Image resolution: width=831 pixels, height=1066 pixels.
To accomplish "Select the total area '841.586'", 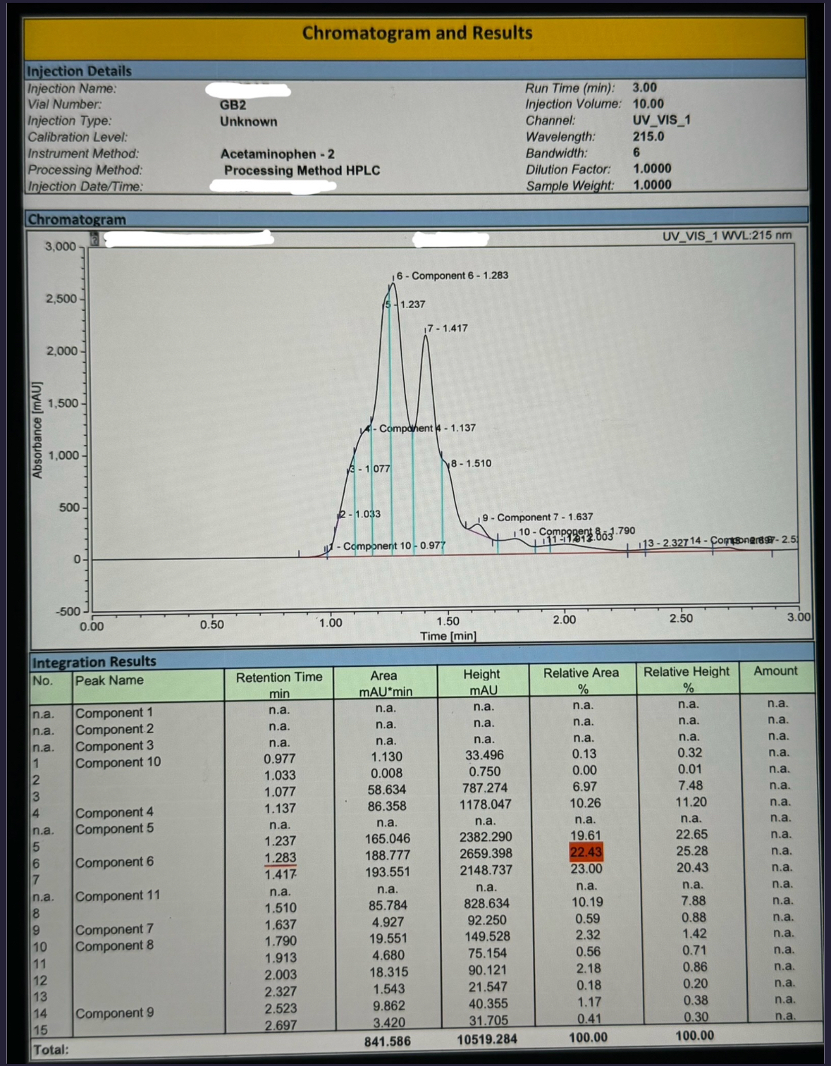I will (388, 1041).
